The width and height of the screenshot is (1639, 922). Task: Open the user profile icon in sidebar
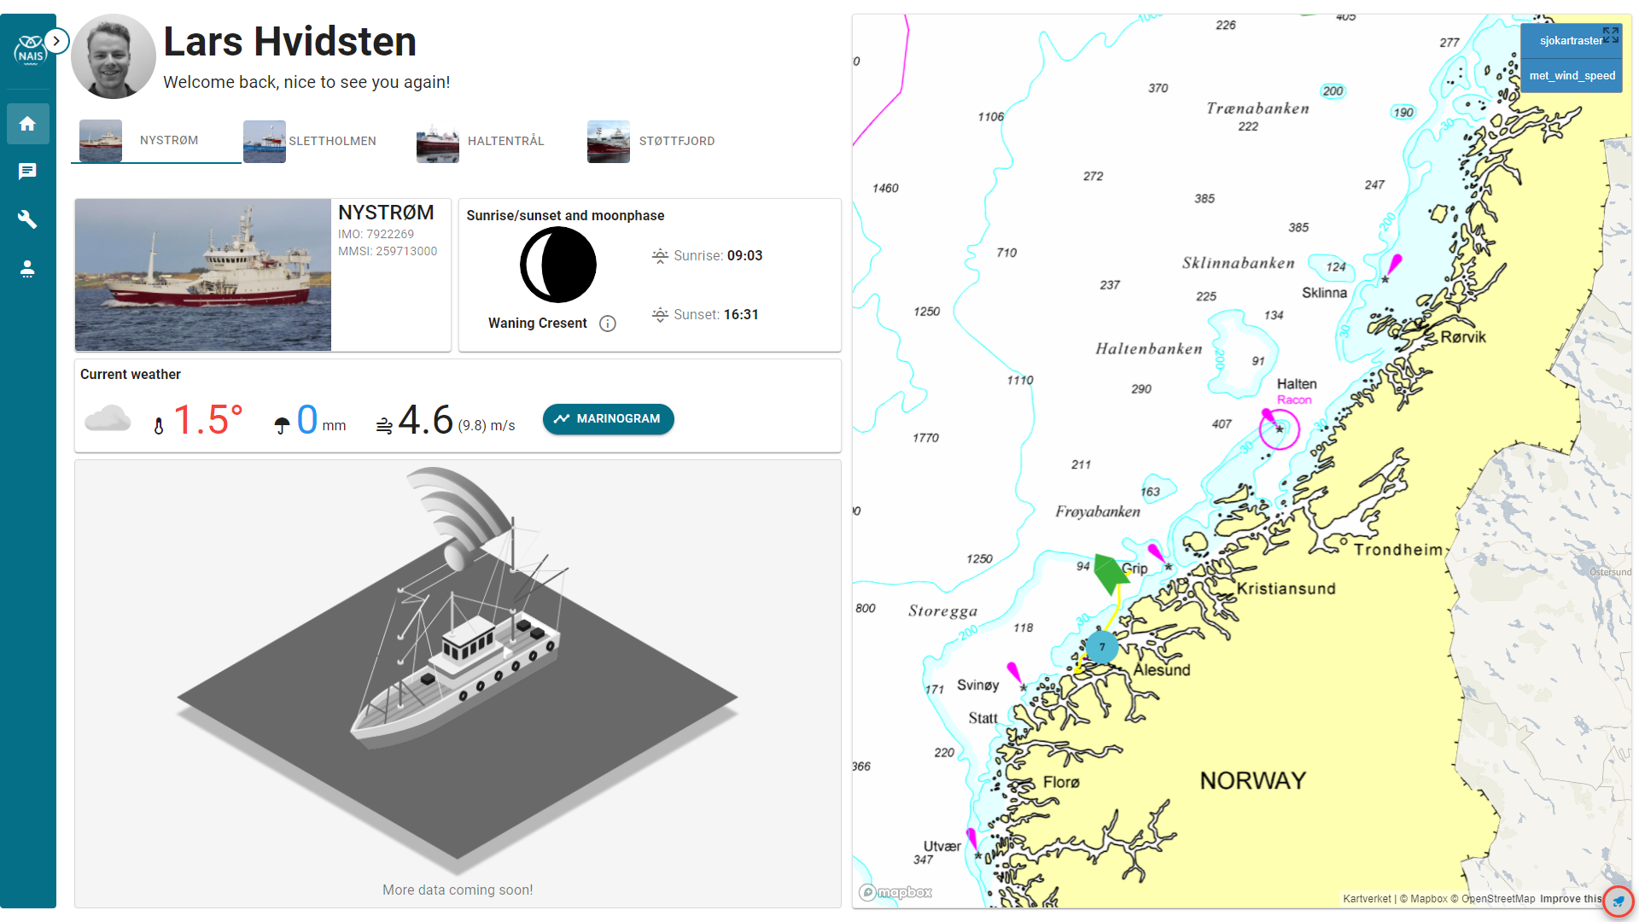pos(27,270)
